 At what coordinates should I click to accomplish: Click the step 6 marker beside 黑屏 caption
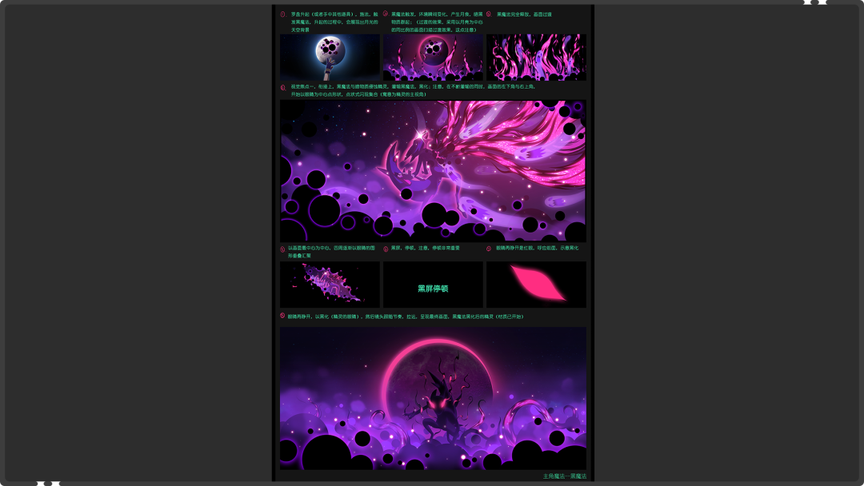coord(386,249)
